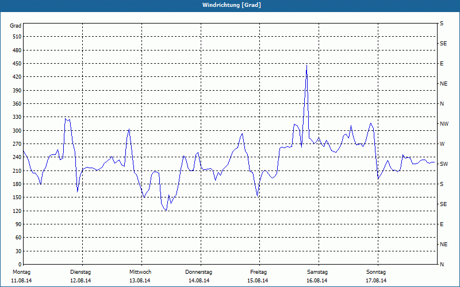This screenshot has height=287, width=460.
Task: Select the 480 value on the degree axis
Action: (17, 51)
